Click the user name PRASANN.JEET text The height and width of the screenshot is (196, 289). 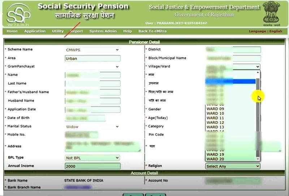coord(182,23)
